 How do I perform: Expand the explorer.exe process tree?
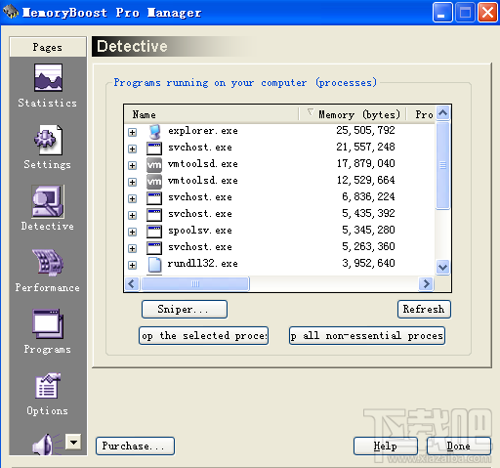(132, 132)
